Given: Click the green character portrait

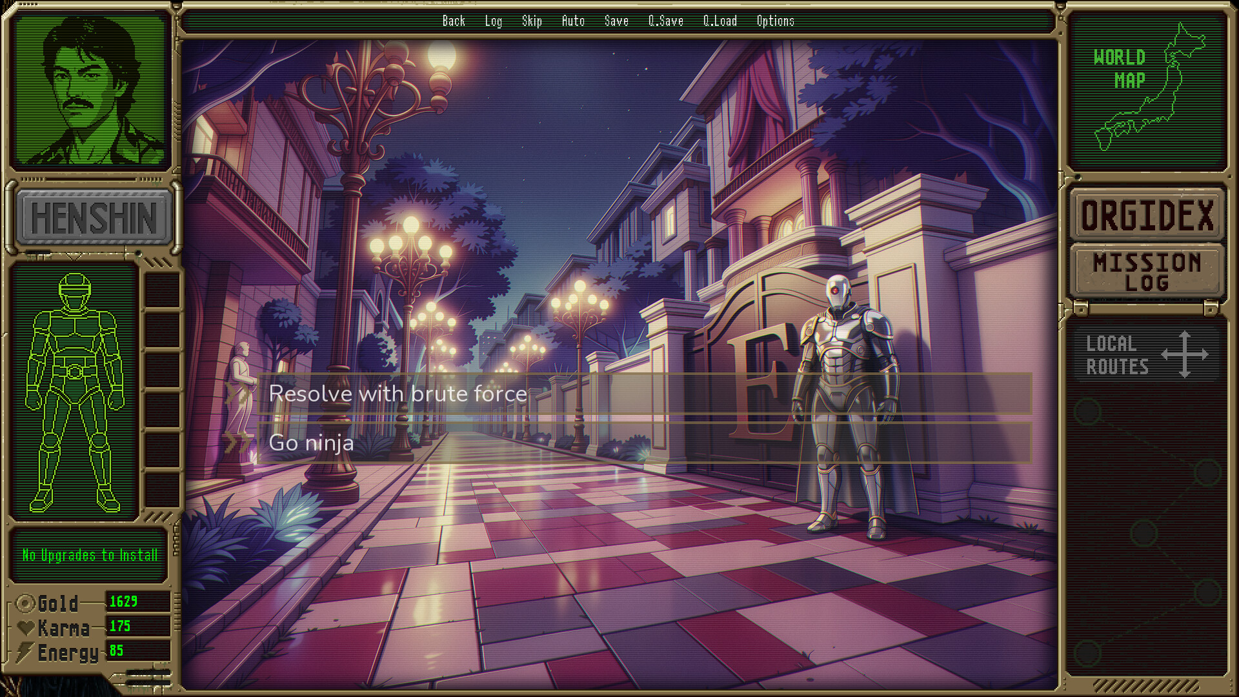Looking at the screenshot, I should 90,90.
